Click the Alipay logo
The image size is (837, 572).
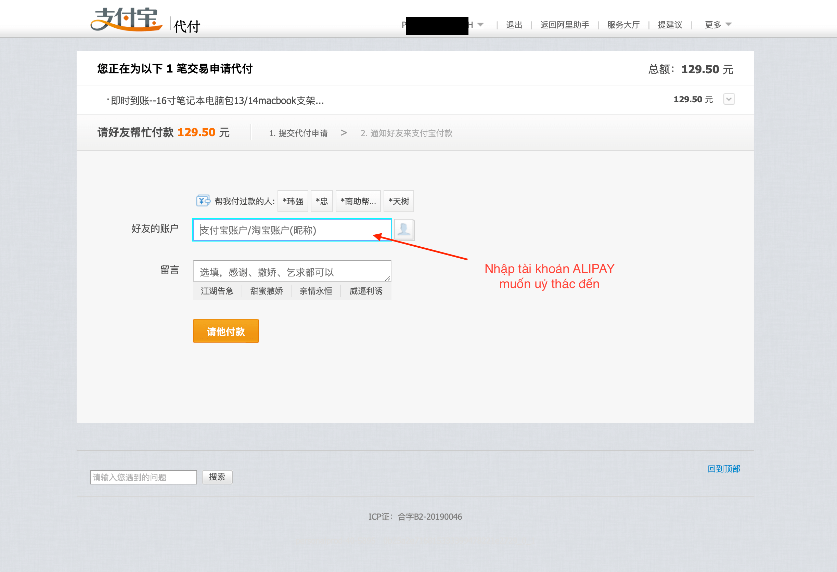coord(126,19)
